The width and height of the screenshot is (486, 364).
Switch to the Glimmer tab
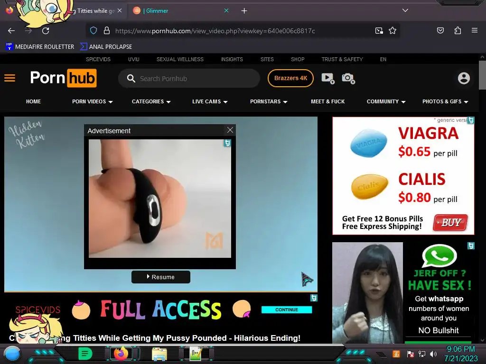coord(180,11)
